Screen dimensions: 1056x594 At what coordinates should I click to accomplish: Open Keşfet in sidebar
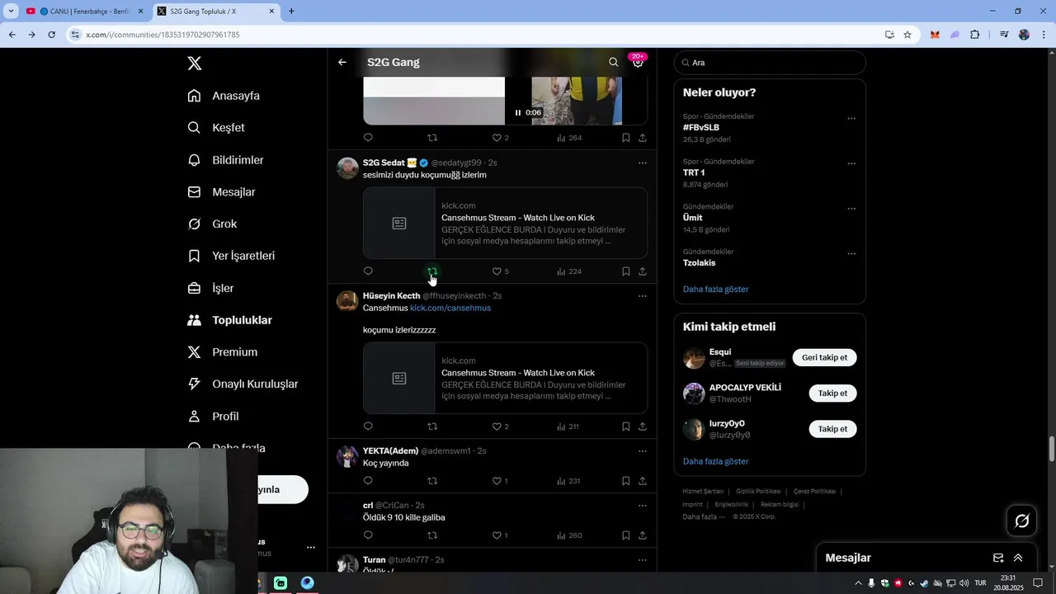[x=216, y=128]
